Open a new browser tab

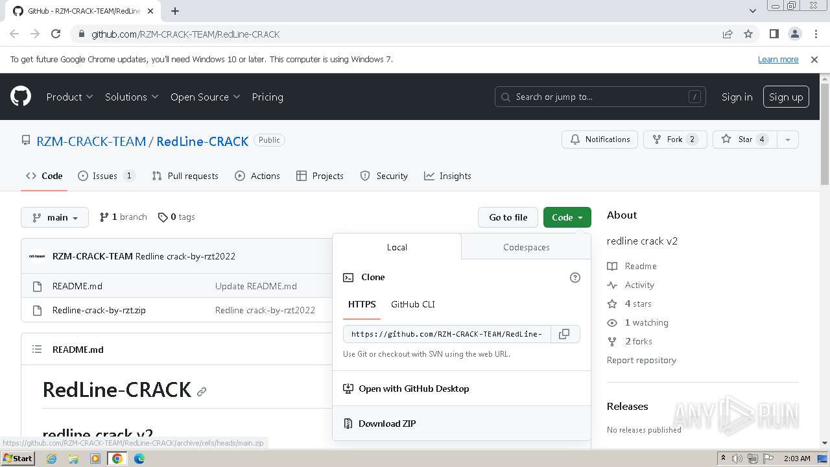pos(175,11)
